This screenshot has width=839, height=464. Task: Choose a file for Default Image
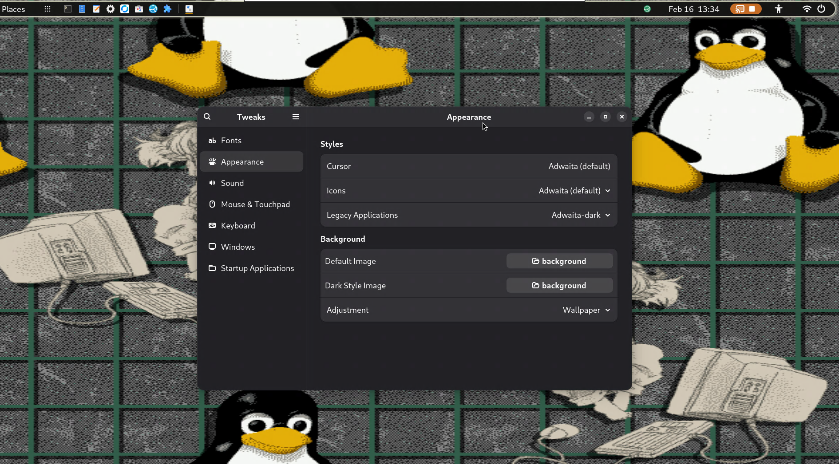pos(559,261)
